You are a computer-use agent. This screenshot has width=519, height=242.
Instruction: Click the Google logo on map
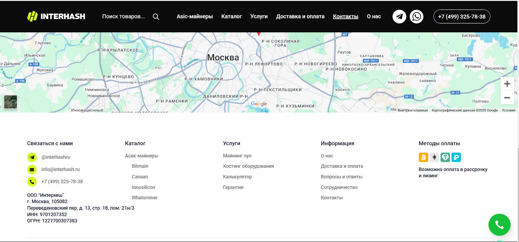click(259, 104)
